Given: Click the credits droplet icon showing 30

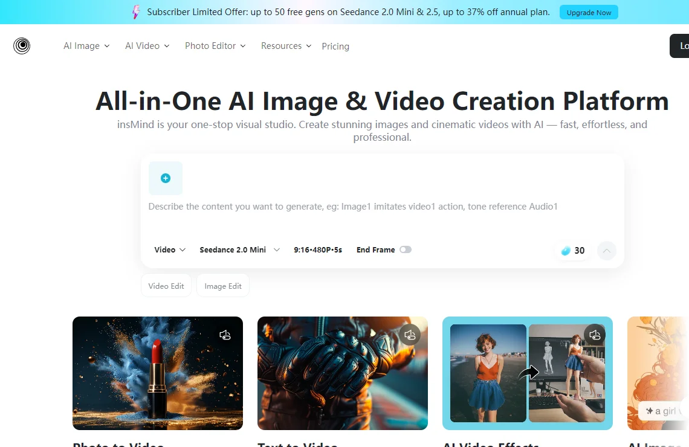Looking at the screenshot, I should click(x=566, y=250).
